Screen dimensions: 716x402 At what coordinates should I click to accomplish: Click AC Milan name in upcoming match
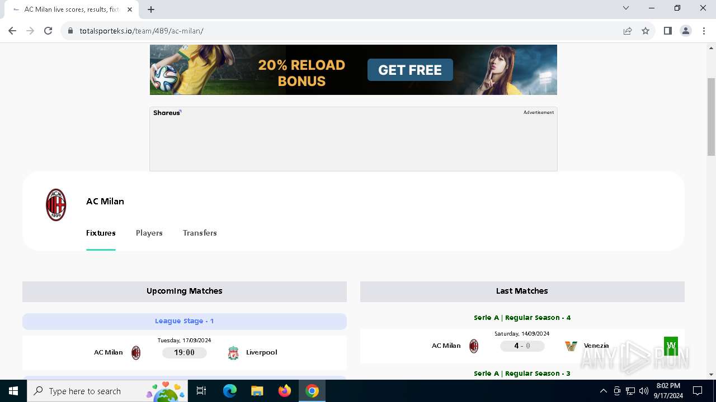click(x=108, y=352)
